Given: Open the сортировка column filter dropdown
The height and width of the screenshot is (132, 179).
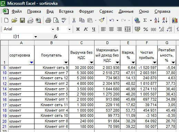Looking at the screenshot, I should click(x=31, y=62).
